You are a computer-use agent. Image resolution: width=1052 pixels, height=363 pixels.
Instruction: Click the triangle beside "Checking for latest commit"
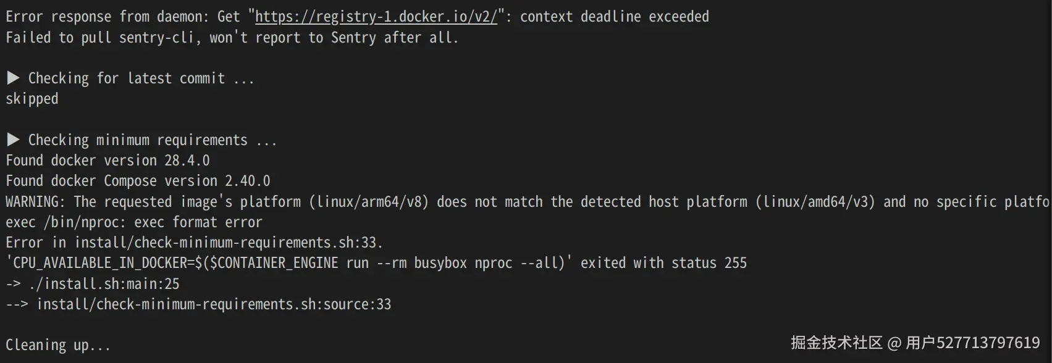point(13,78)
